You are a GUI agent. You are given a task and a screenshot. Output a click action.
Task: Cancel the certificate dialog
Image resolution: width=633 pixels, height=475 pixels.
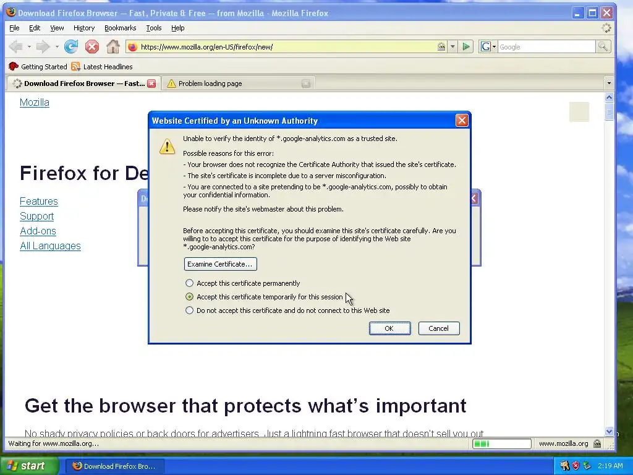pos(439,328)
